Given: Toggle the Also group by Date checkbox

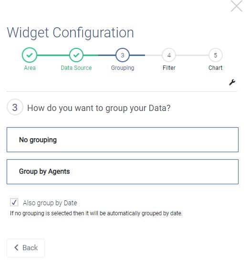Looking at the screenshot, I should [x=14, y=202].
